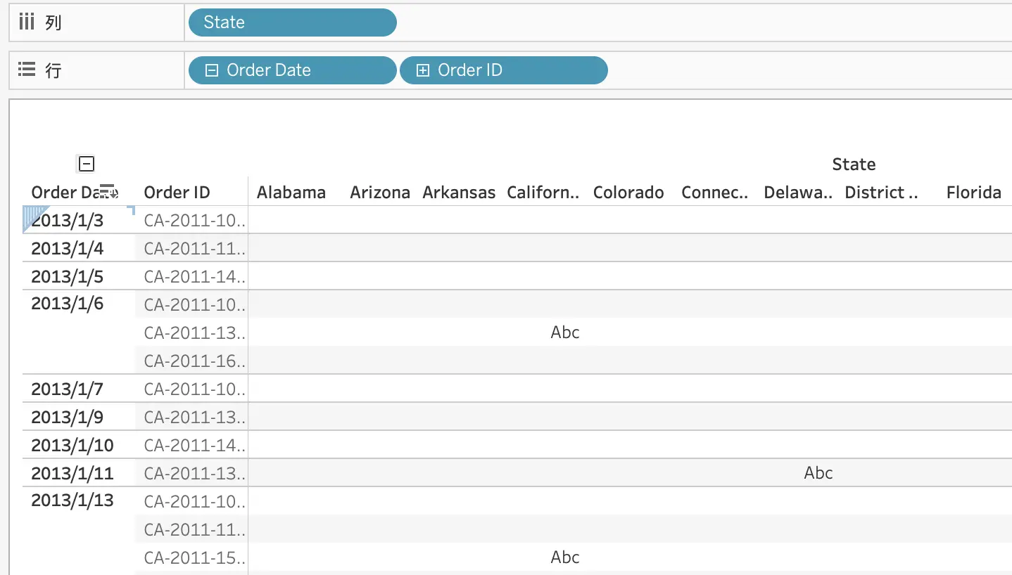Select the State pill on columns shelf
This screenshot has height=575, width=1012.
pos(292,22)
